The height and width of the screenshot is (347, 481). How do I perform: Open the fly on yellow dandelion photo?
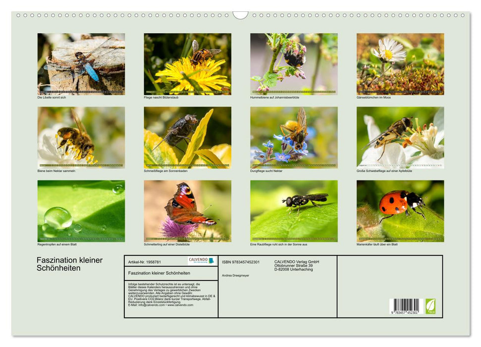(x=187, y=64)
